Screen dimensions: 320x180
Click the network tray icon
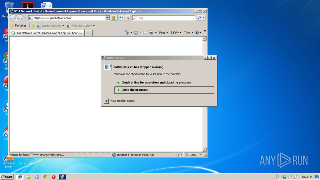pyautogui.click(x=284, y=176)
